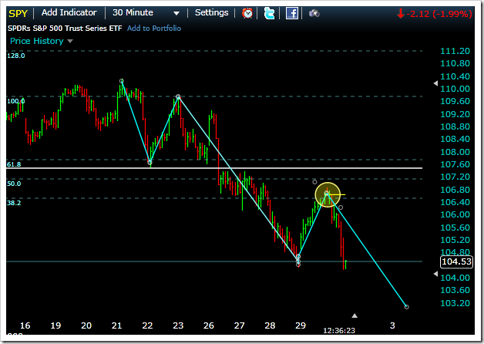Click the 50.0 Fibonacci level label
The image size is (484, 344).
pyautogui.click(x=14, y=184)
